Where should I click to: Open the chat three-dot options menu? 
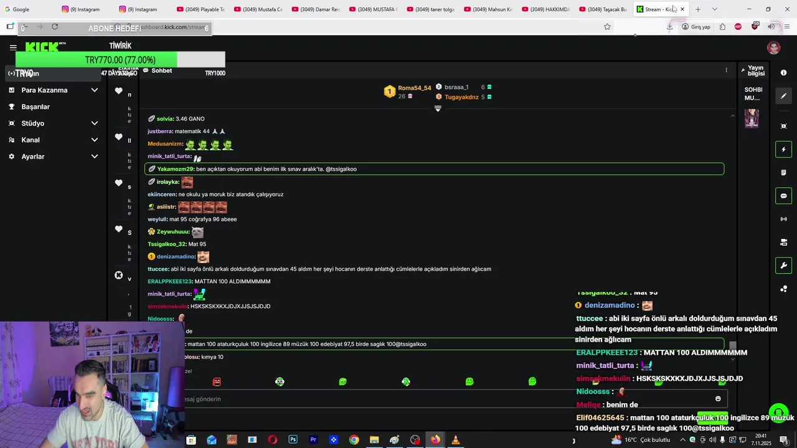pos(726,70)
